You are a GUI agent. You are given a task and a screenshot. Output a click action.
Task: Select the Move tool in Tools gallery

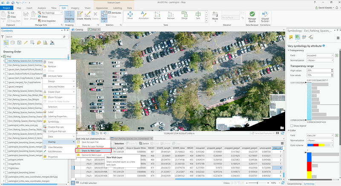point(130,16)
